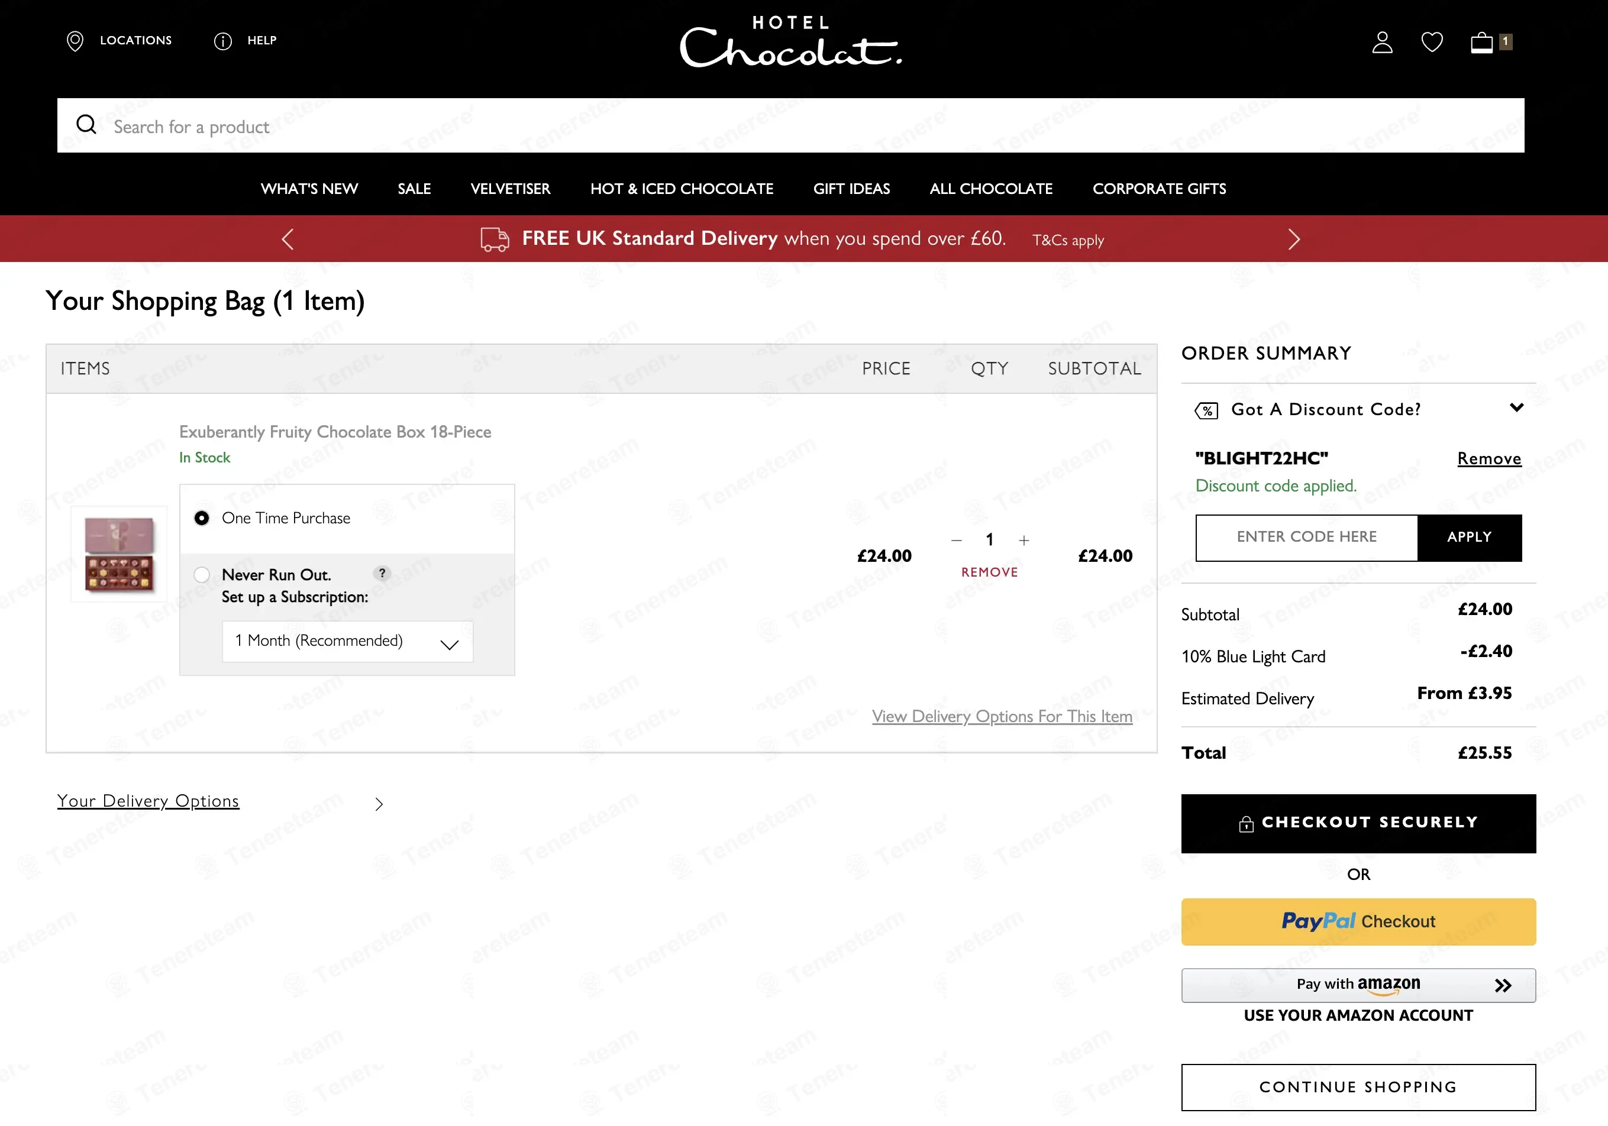Open Your Delivery Options link
Screen dimensions: 1608x1126
(x=148, y=801)
